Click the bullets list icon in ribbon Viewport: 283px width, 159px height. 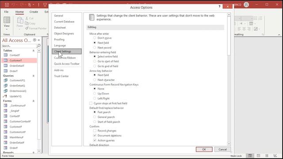(x=256, y=18)
